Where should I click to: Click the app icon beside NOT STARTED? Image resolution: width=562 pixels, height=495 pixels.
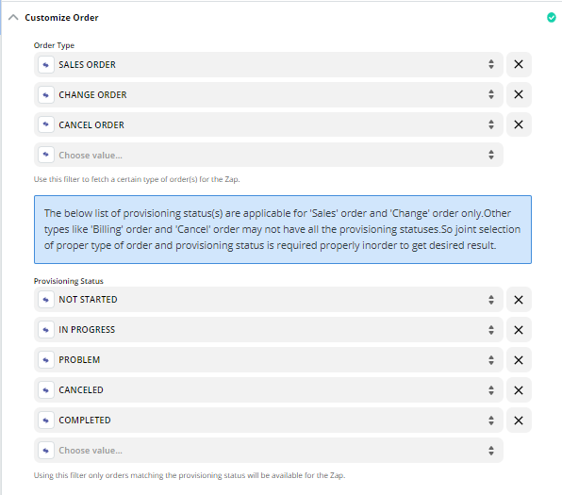pos(46,300)
